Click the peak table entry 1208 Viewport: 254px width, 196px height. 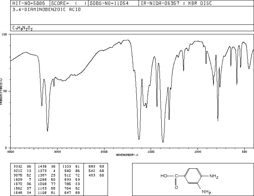point(42,184)
